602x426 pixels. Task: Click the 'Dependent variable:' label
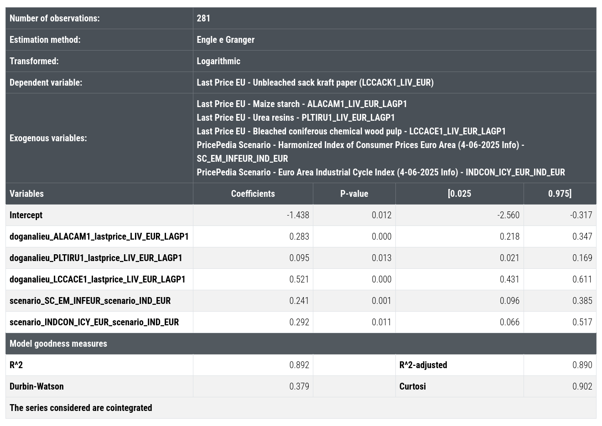[x=46, y=82]
